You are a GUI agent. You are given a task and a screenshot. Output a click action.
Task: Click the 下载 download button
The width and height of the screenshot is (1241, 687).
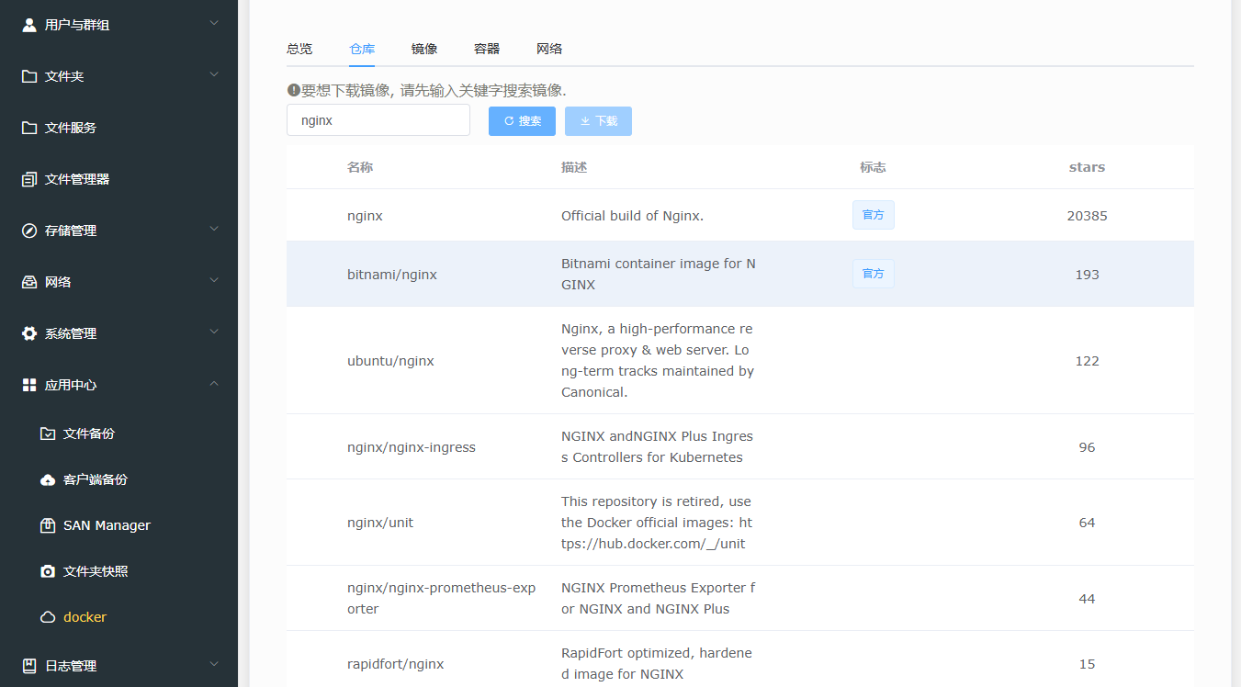(x=598, y=120)
